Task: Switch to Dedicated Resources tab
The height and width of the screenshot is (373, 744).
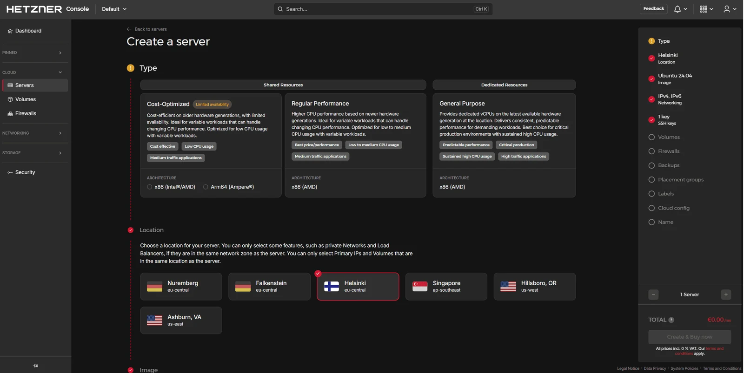Action: tap(504, 85)
